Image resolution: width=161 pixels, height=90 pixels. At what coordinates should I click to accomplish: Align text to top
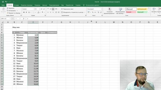click(48, 9)
